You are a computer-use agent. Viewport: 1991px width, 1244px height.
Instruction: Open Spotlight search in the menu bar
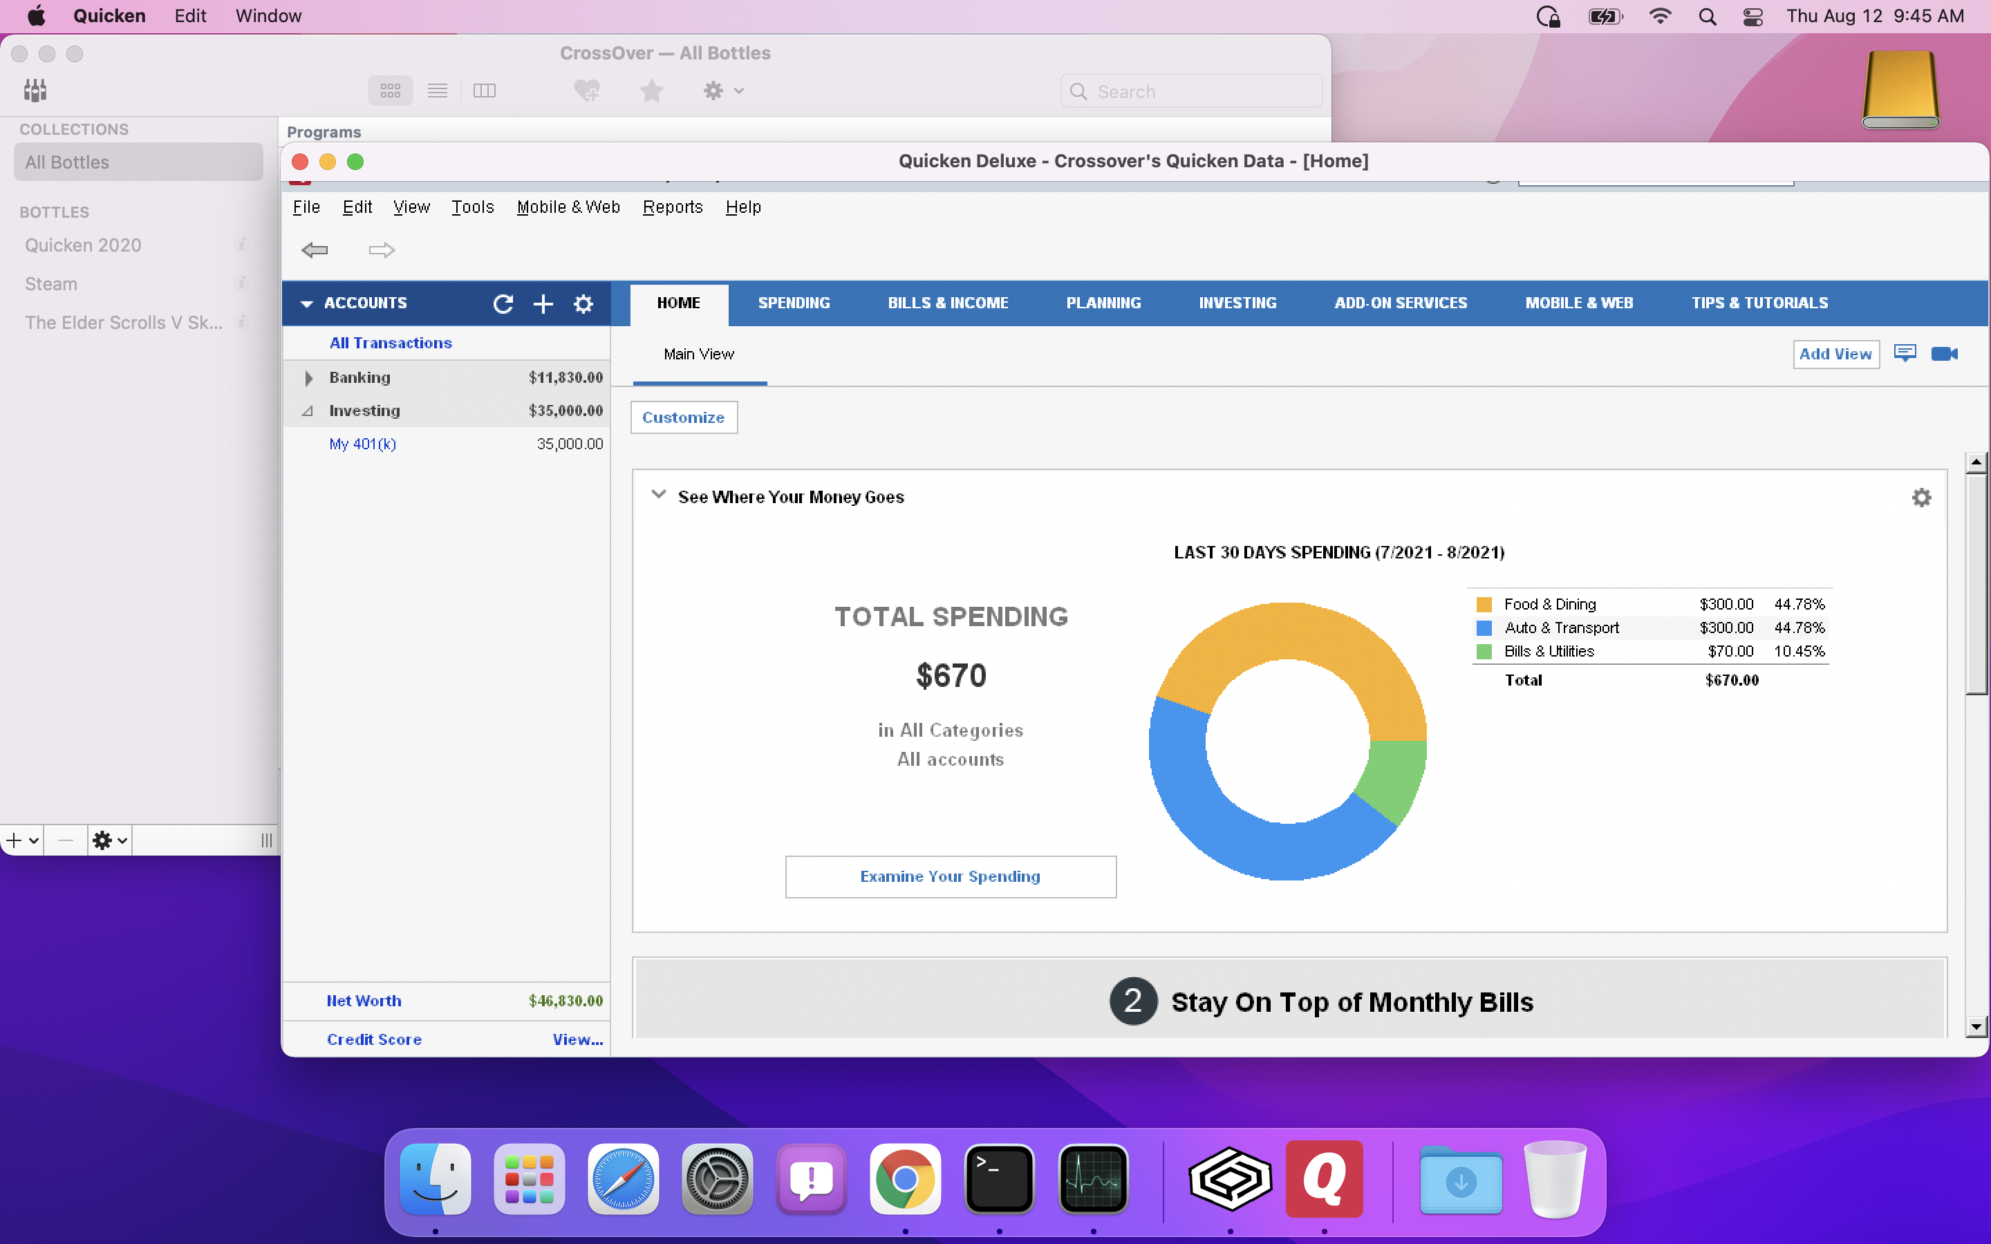point(1707,17)
